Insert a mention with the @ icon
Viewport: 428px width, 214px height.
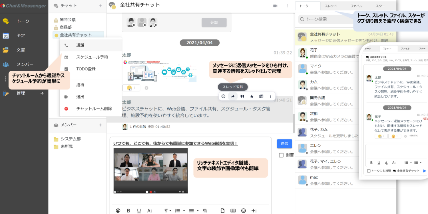[x=118, y=211]
